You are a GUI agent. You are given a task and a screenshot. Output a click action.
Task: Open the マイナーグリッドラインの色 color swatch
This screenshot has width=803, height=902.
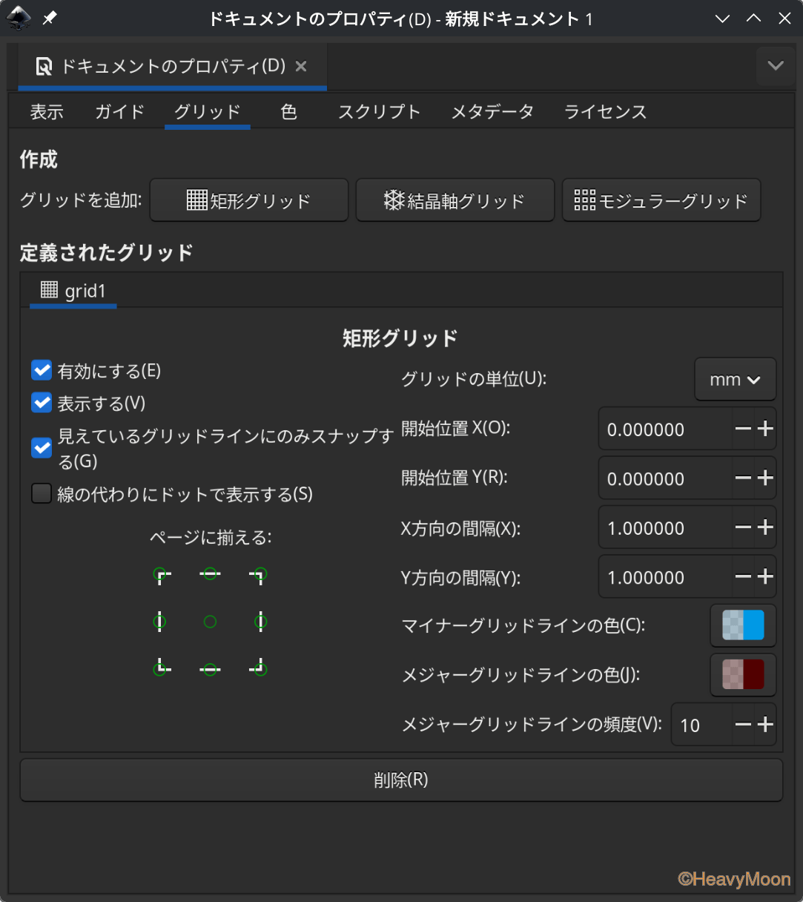pos(743,625)
